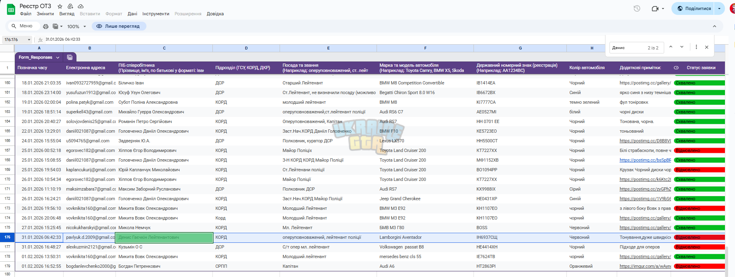Select column C header
This screenshot has width=735, height=277.
point(164,48)
